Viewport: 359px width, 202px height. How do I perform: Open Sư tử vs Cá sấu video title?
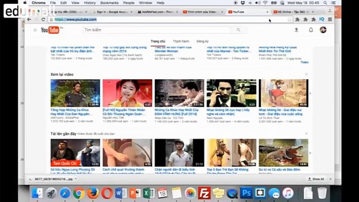click(279, 169)
